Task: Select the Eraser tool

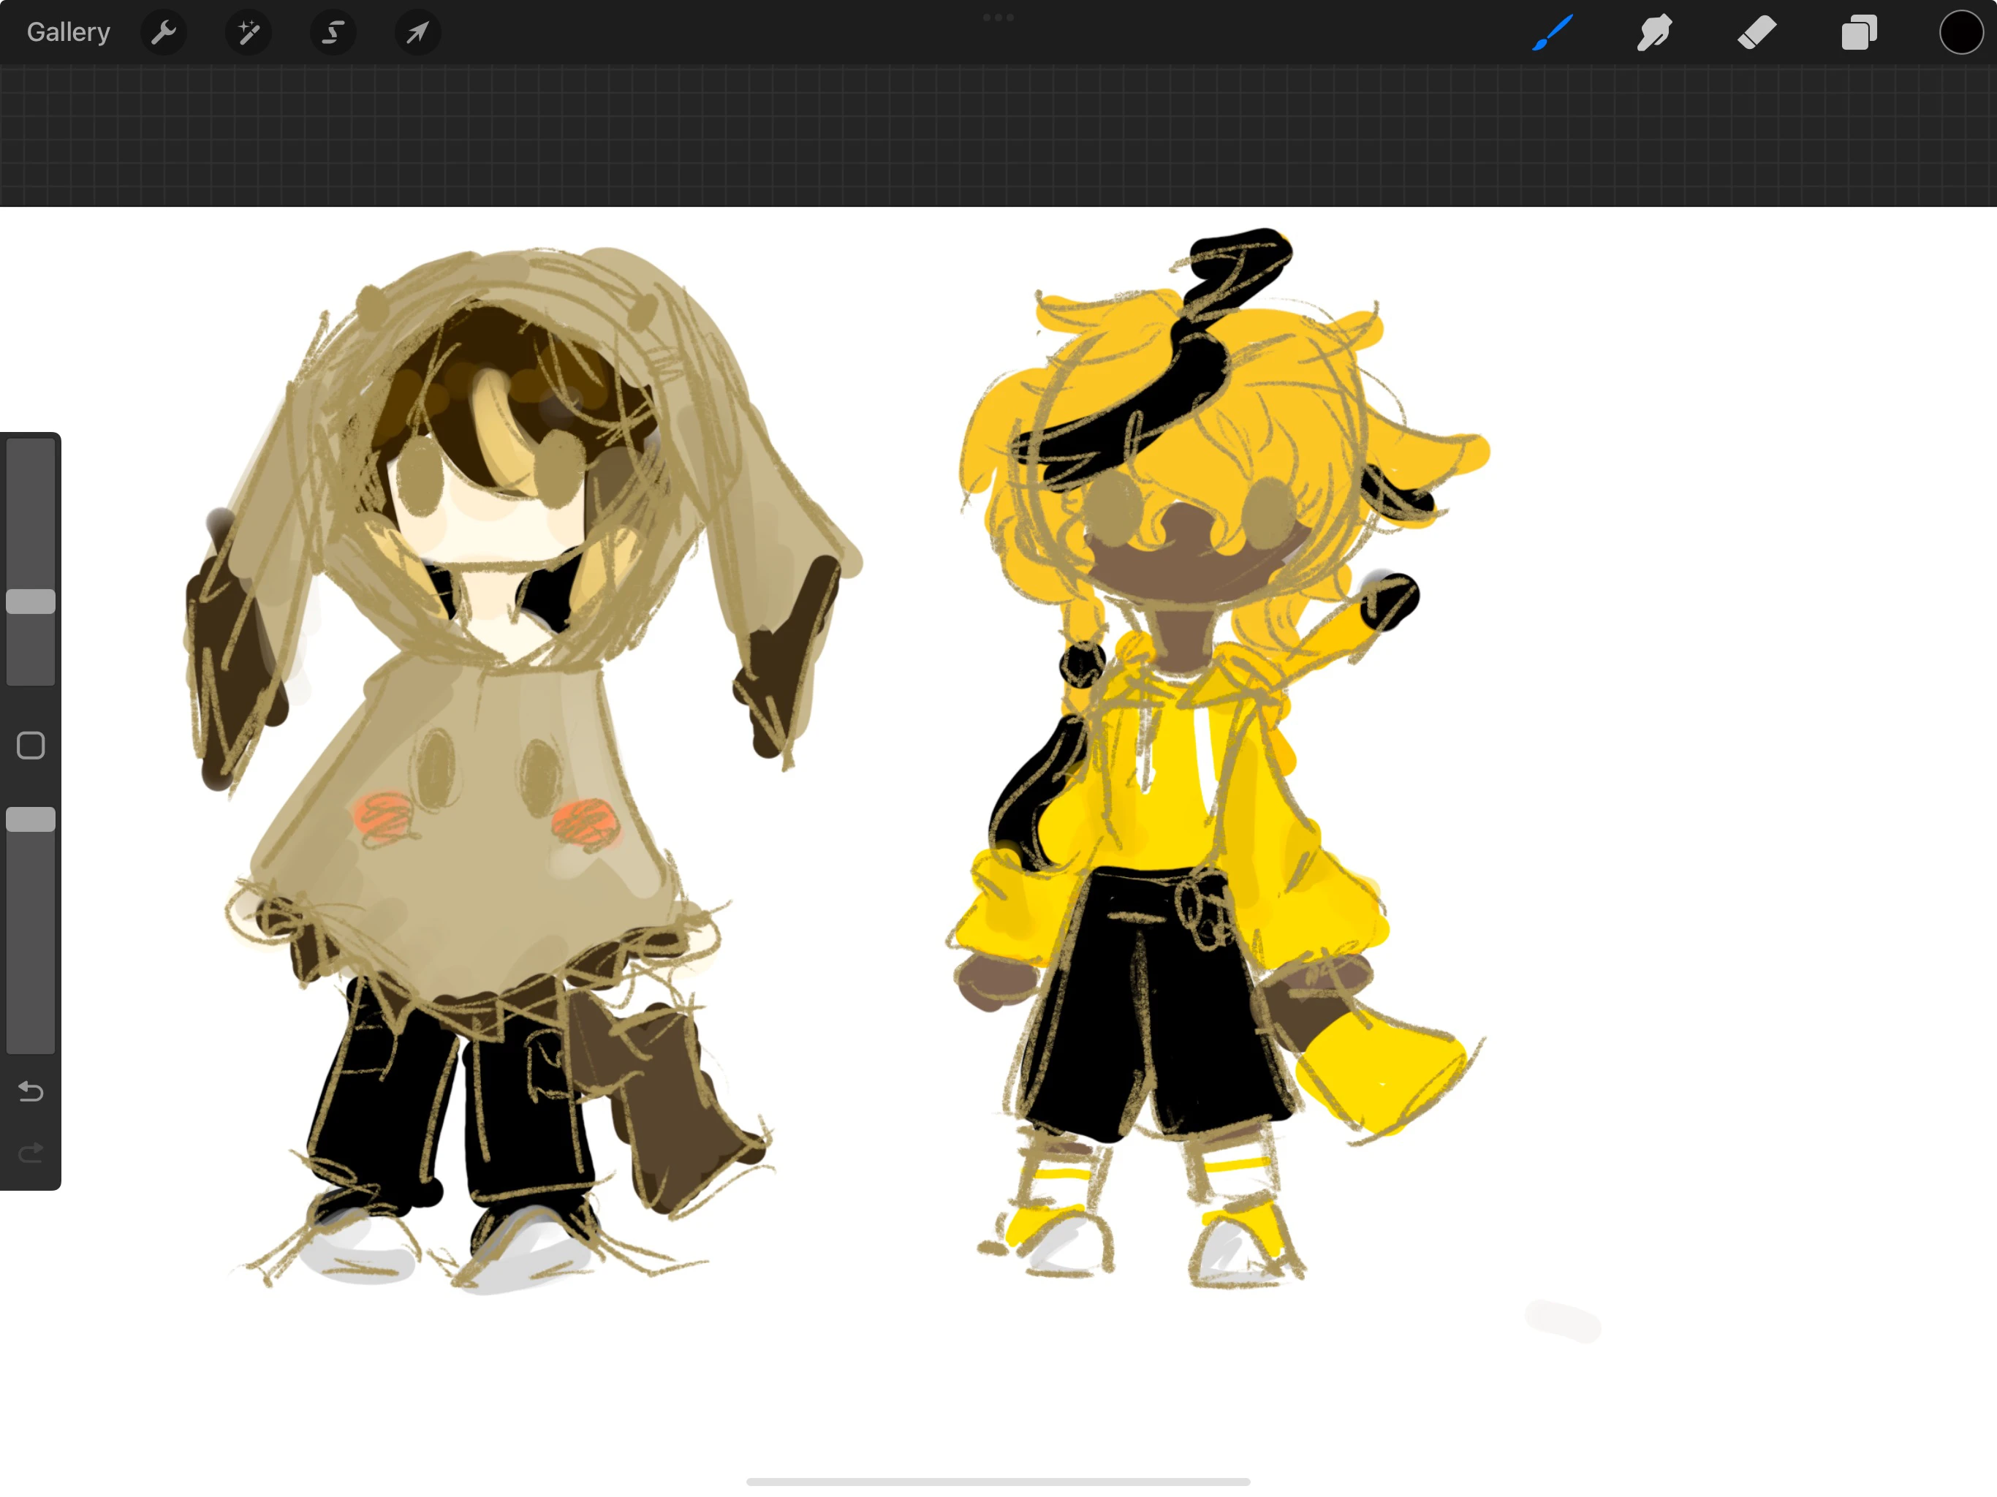Action: [x=1756, y=32]
